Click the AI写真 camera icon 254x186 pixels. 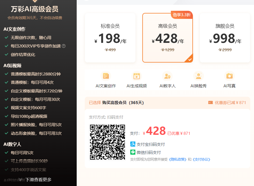point(229,76)
